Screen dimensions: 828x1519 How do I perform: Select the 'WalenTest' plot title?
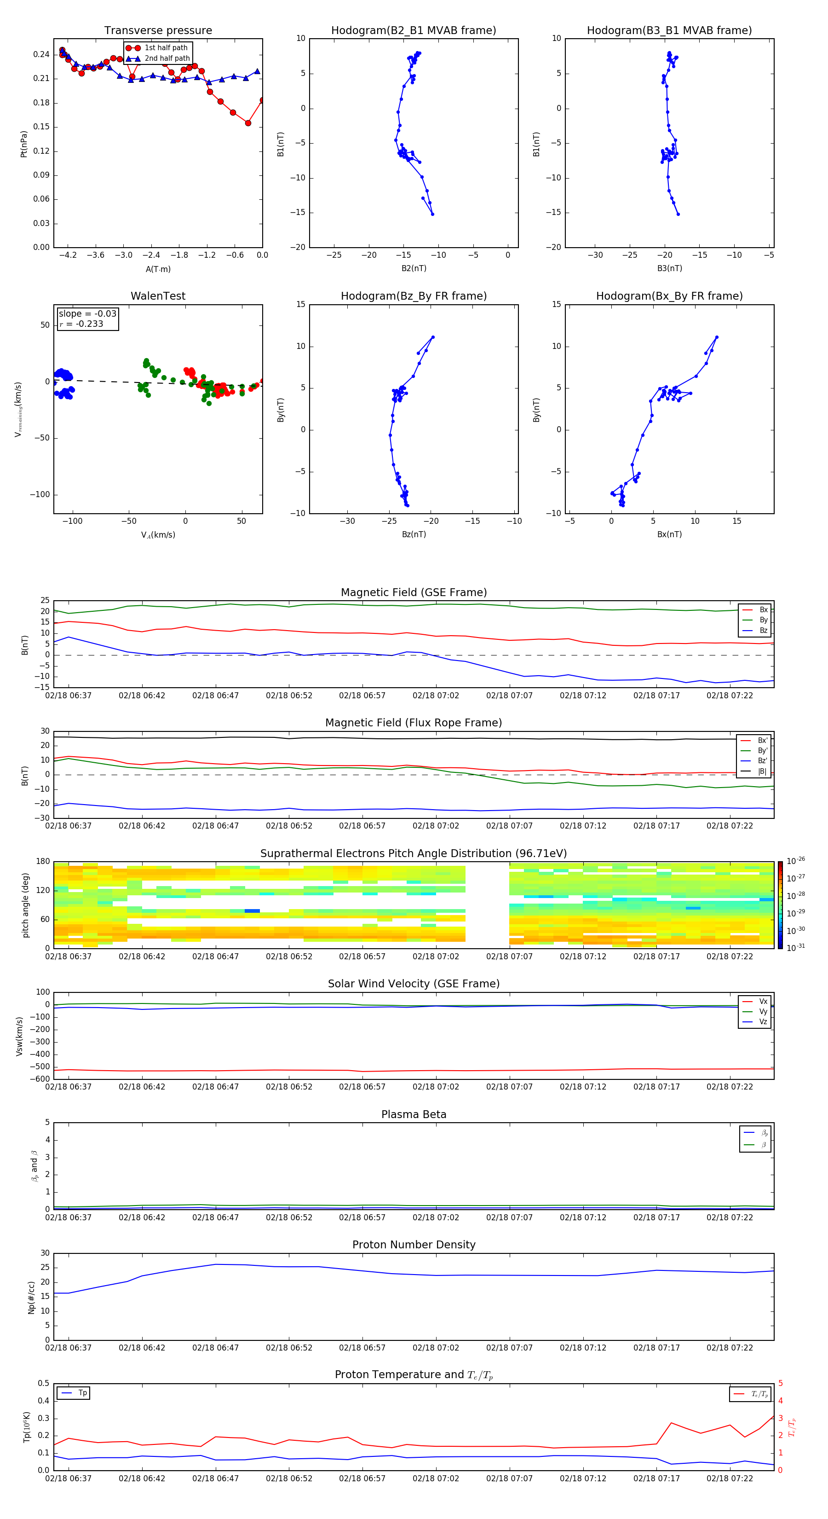coord(158,296)
